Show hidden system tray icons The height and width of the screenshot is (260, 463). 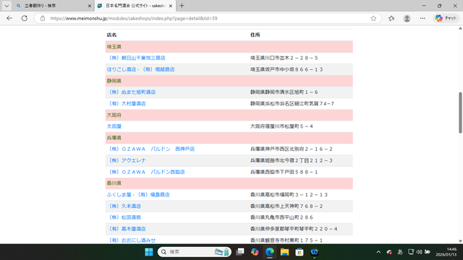coord(378,252)
